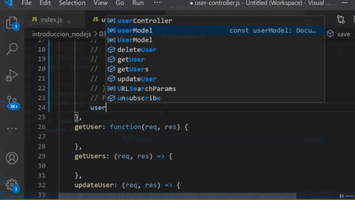Click line number 32 in gutter
Screen dimensions: 355x200
tap(42, 185)
